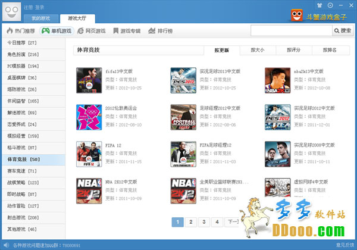Click the speaker icon in status bar
The height and width of the screenshot is (250, 357).
point(6,245)
